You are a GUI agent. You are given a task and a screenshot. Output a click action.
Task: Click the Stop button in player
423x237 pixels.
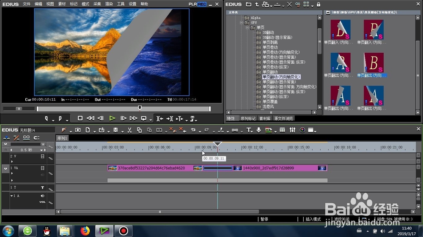(80, 118)
